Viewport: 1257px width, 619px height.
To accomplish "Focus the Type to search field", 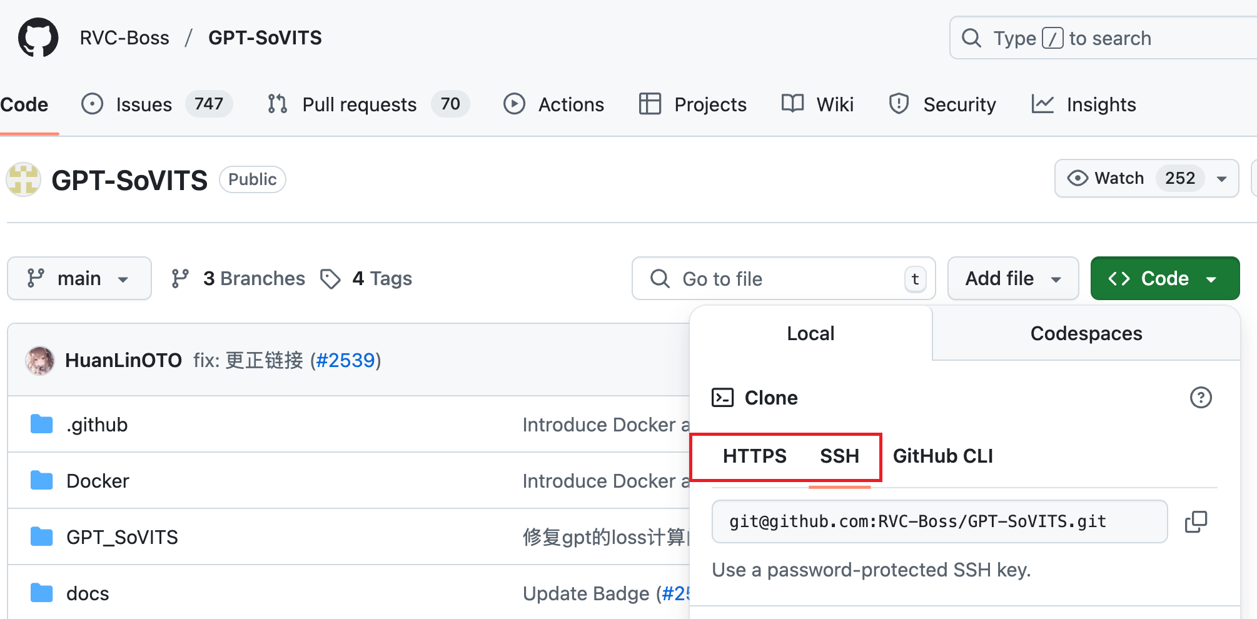I will pyautogui.click(x=1103, y=38).
